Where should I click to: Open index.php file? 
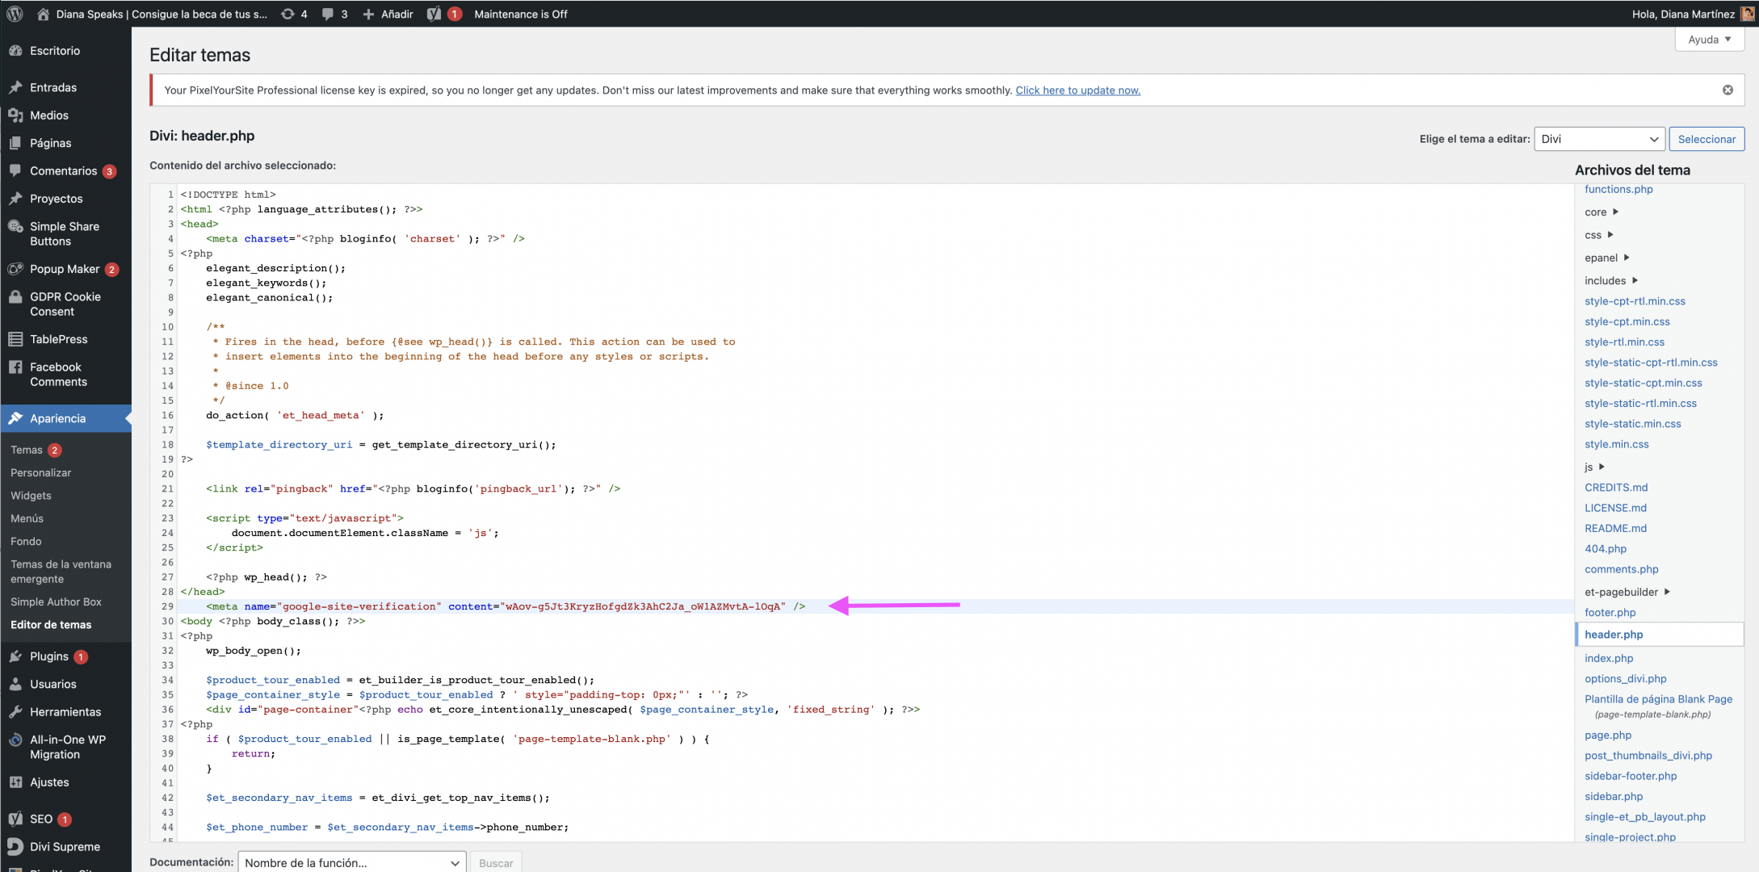pos(1609,658)
